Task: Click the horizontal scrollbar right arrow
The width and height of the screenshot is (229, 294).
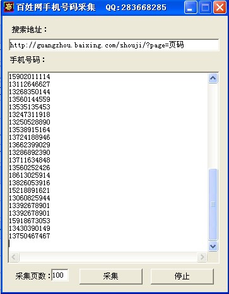Action: coord(202,257)
